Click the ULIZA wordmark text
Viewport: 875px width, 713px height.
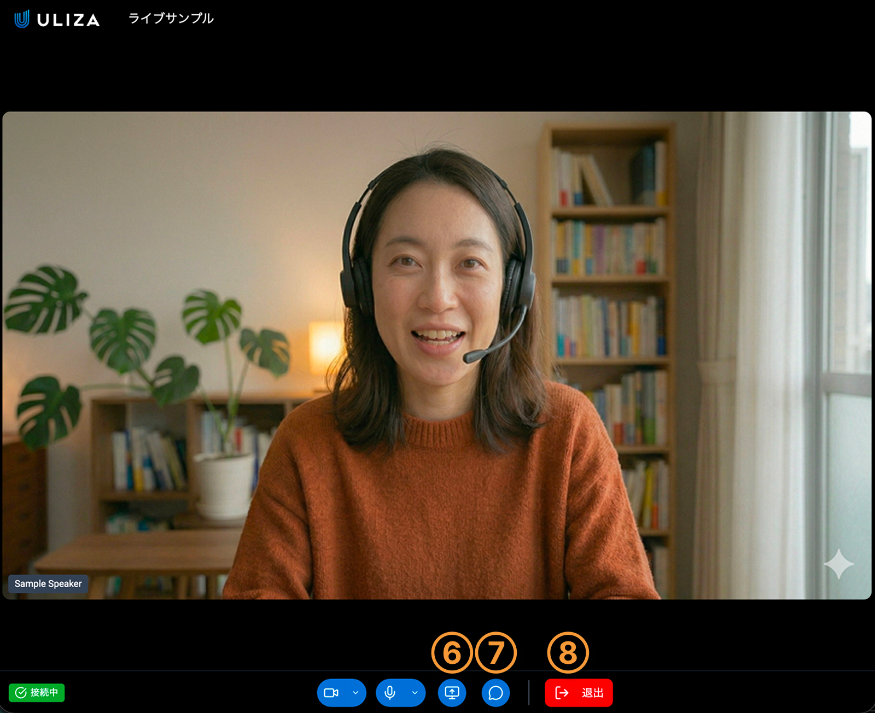(x=68, y=20)
